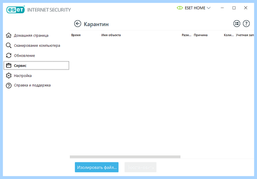Image resolution: width=257 pixels, height=179 pixels.
Task: Open Сканирование компьютера section
Action: 37,46
